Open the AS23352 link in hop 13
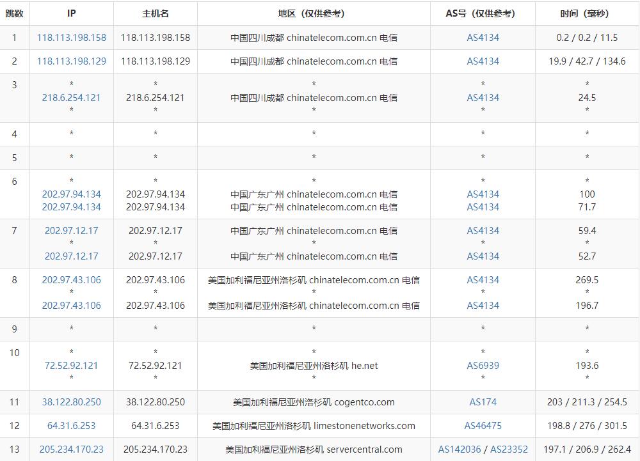This screenshot has height=461, width=640. (509, 449)
